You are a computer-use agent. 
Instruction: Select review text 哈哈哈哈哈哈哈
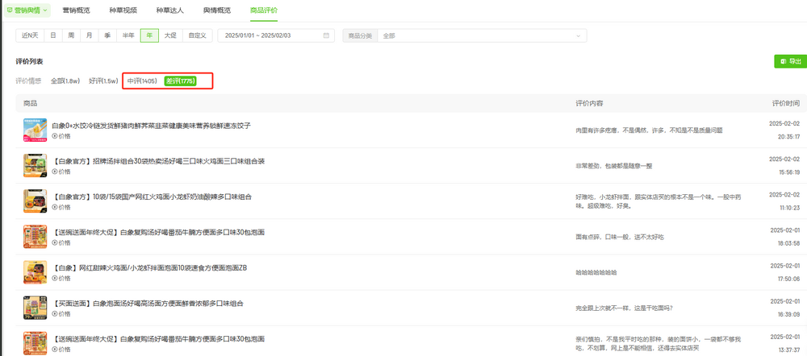coord(596,272)
